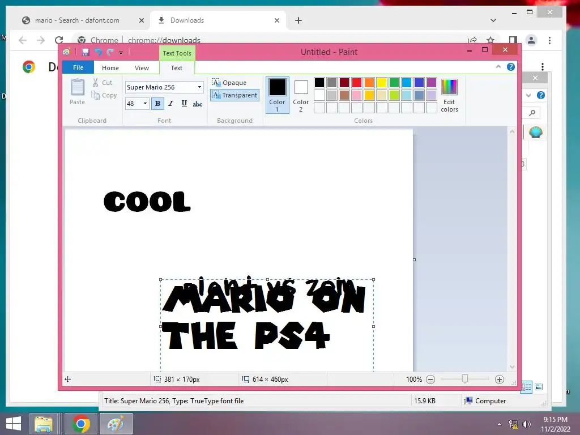This screenshot has height=435, width=580.
Task: Open the File menu in Paint
Action: pyautogui.click(x=78, y=67)
